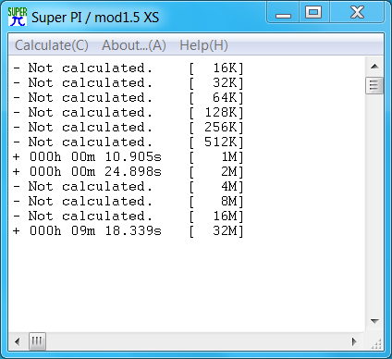The width and height of the screenshot is (392, 359).
Task: Select the 128K Not calculated row
Action: [129, 112]
